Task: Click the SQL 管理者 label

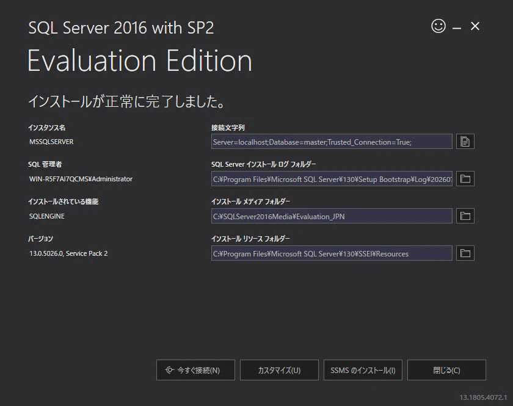Action: click(45, 164)
